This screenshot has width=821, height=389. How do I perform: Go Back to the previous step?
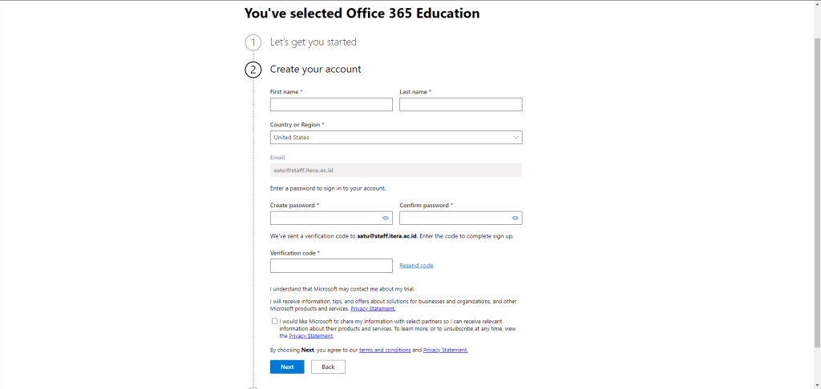click(328, 367)
